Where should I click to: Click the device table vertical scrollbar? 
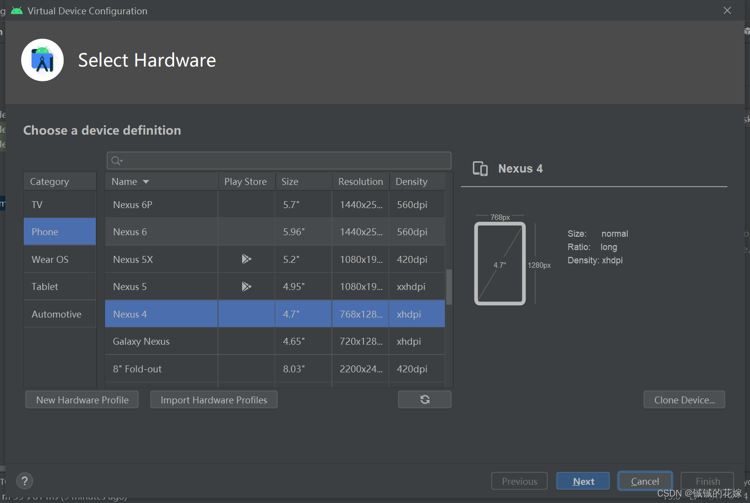[x=449, y=287]
